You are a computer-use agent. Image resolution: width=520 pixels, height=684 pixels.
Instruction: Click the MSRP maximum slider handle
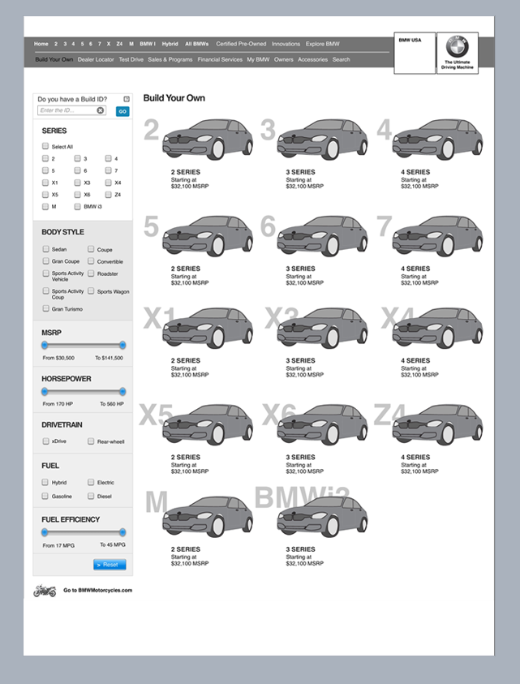click(x=122, y=345)
